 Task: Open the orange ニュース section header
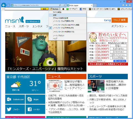66,77
